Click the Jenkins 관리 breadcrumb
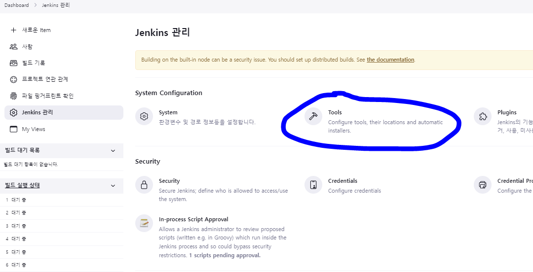The width and height of the screenshot is (533, 272). pyautogui.click(x=56, y=5)
